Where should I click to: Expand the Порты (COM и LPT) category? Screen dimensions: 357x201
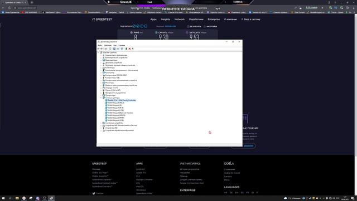pos(101,90)
